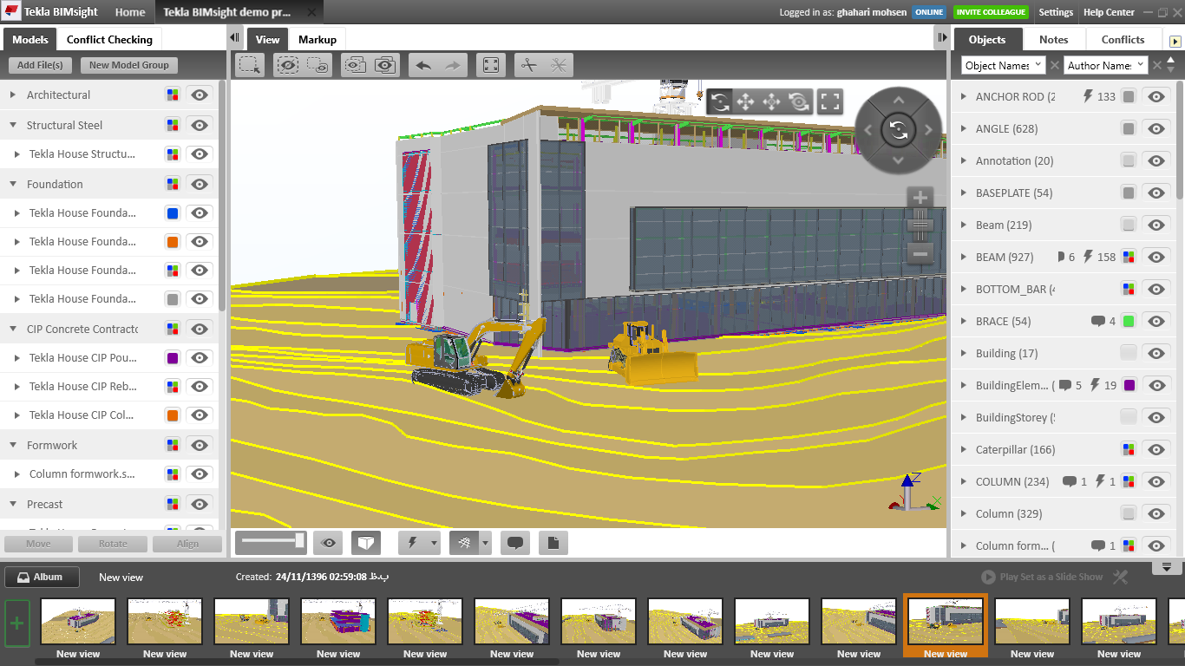Open the Conflicts tab in right panel
This screenshot has width=1185, height=666.
click(x=1123, y=39)
